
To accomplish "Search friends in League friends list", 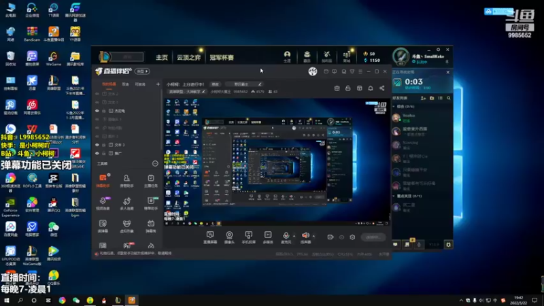I will (x=449, y=98).
